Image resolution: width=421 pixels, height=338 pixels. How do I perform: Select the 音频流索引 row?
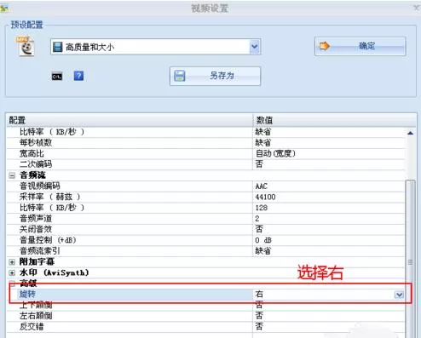(206, 251)
